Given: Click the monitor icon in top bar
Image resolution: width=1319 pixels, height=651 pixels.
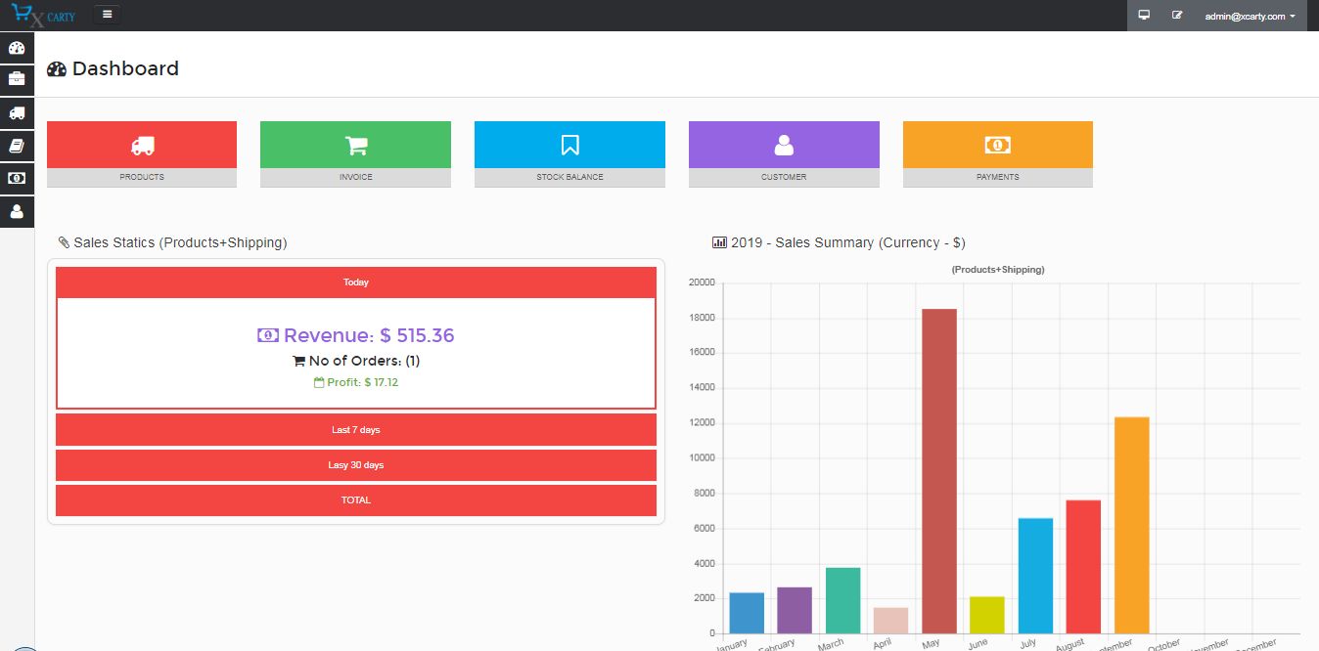Looking at the screenshot, I should click(1143, 16).
